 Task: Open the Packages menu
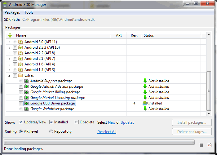[12, 12]
